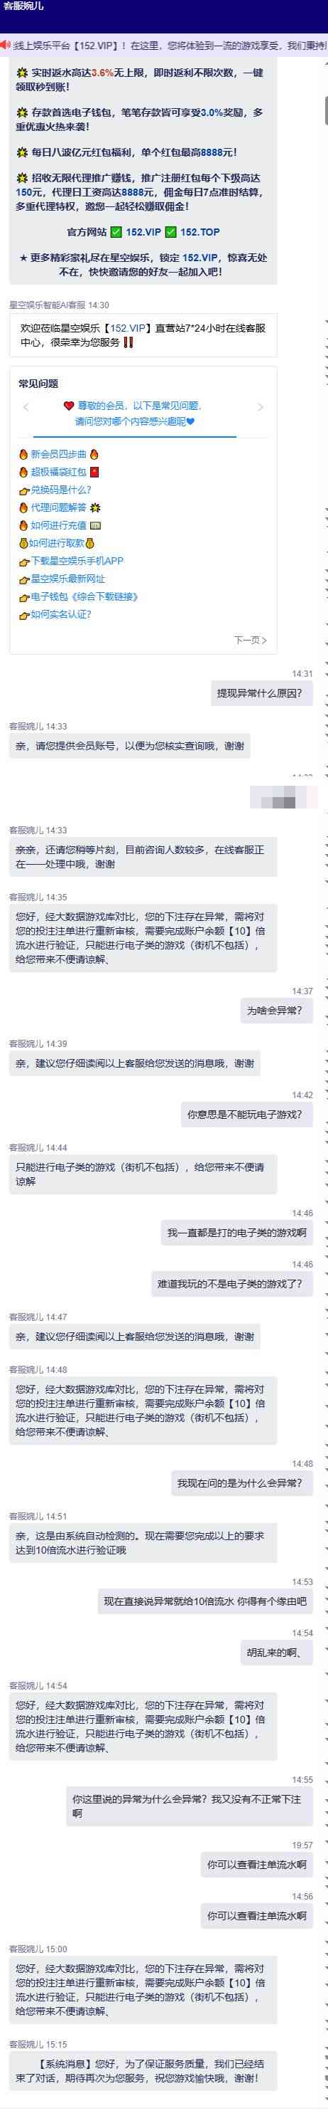The width and height of the screenshot is (328, 2128).
Task: Select the 代理问题解答 FAQ item
Action: [58, 507]
